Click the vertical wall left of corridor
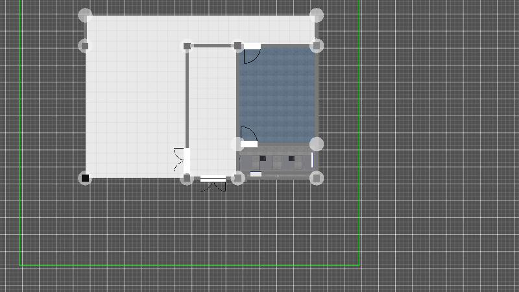This screenshot has width=519, height=292. (187, 97)
